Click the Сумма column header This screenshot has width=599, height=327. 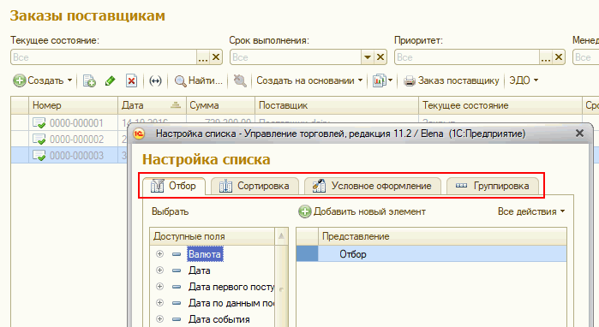tap(220, 105)
